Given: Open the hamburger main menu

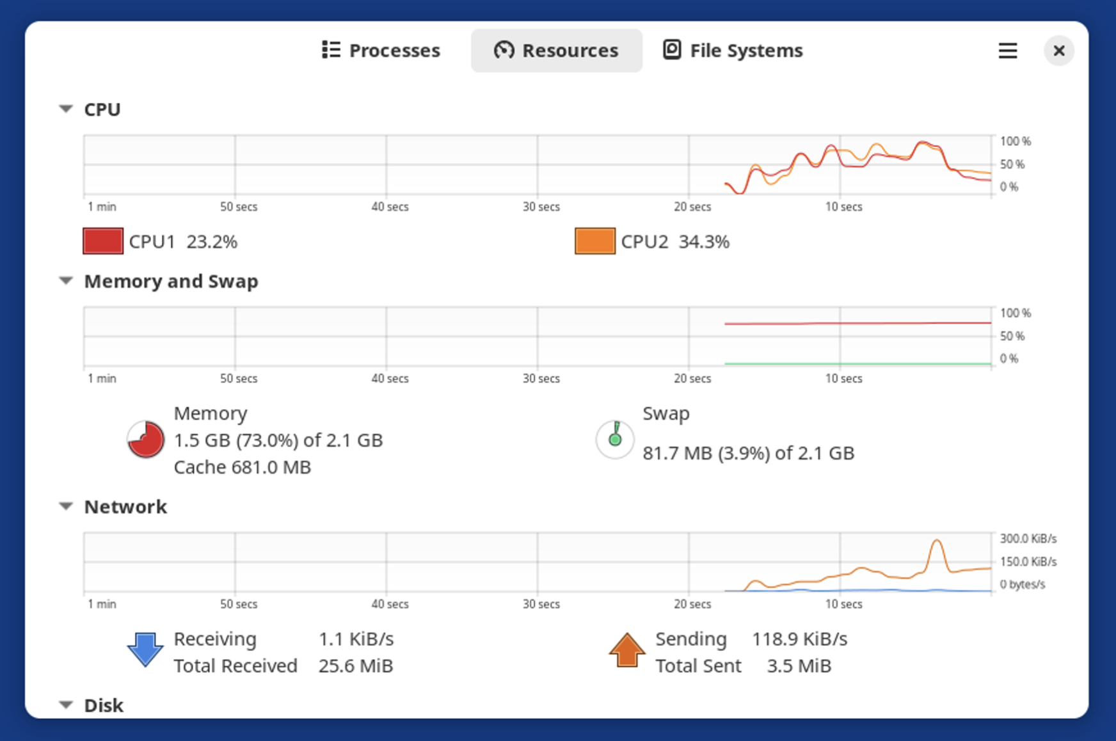Looking at the screenshot, I should (x=1007, y=51).
